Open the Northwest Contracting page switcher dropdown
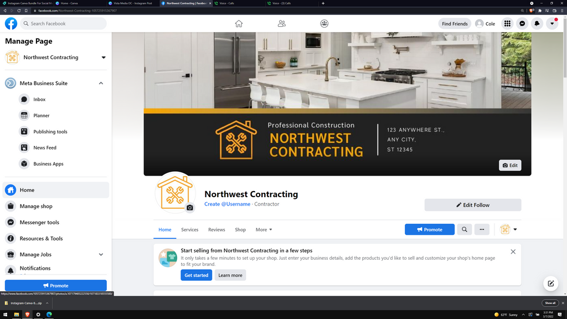 104,58
